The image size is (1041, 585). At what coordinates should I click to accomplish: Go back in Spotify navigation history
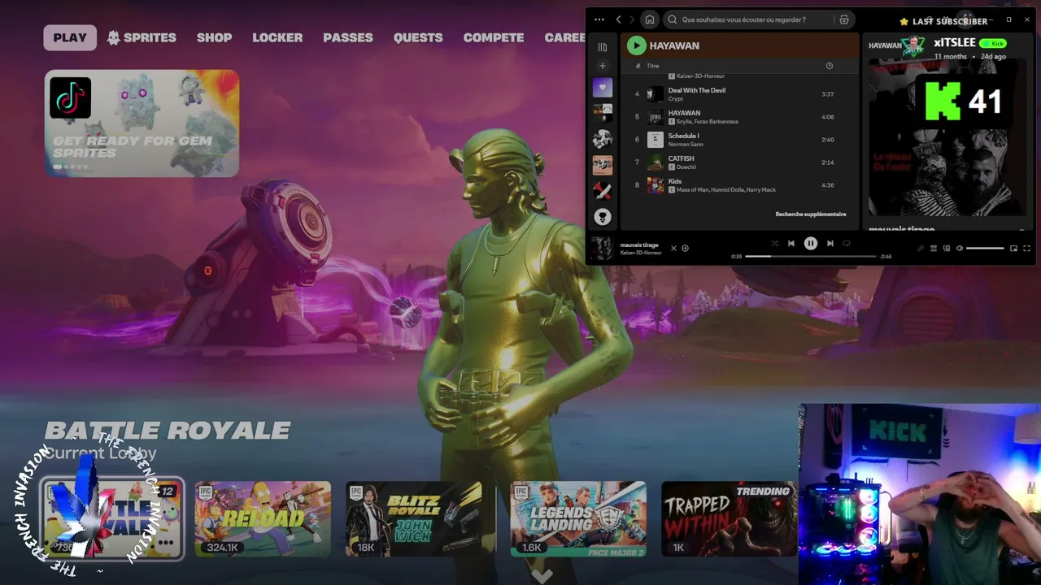pos(619,19)
